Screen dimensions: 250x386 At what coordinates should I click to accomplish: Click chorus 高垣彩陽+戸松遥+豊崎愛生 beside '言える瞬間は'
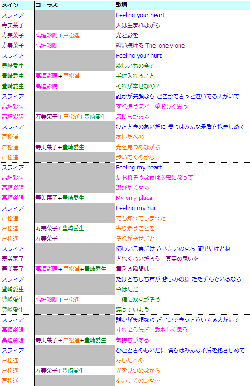click(x=71, y=269)
